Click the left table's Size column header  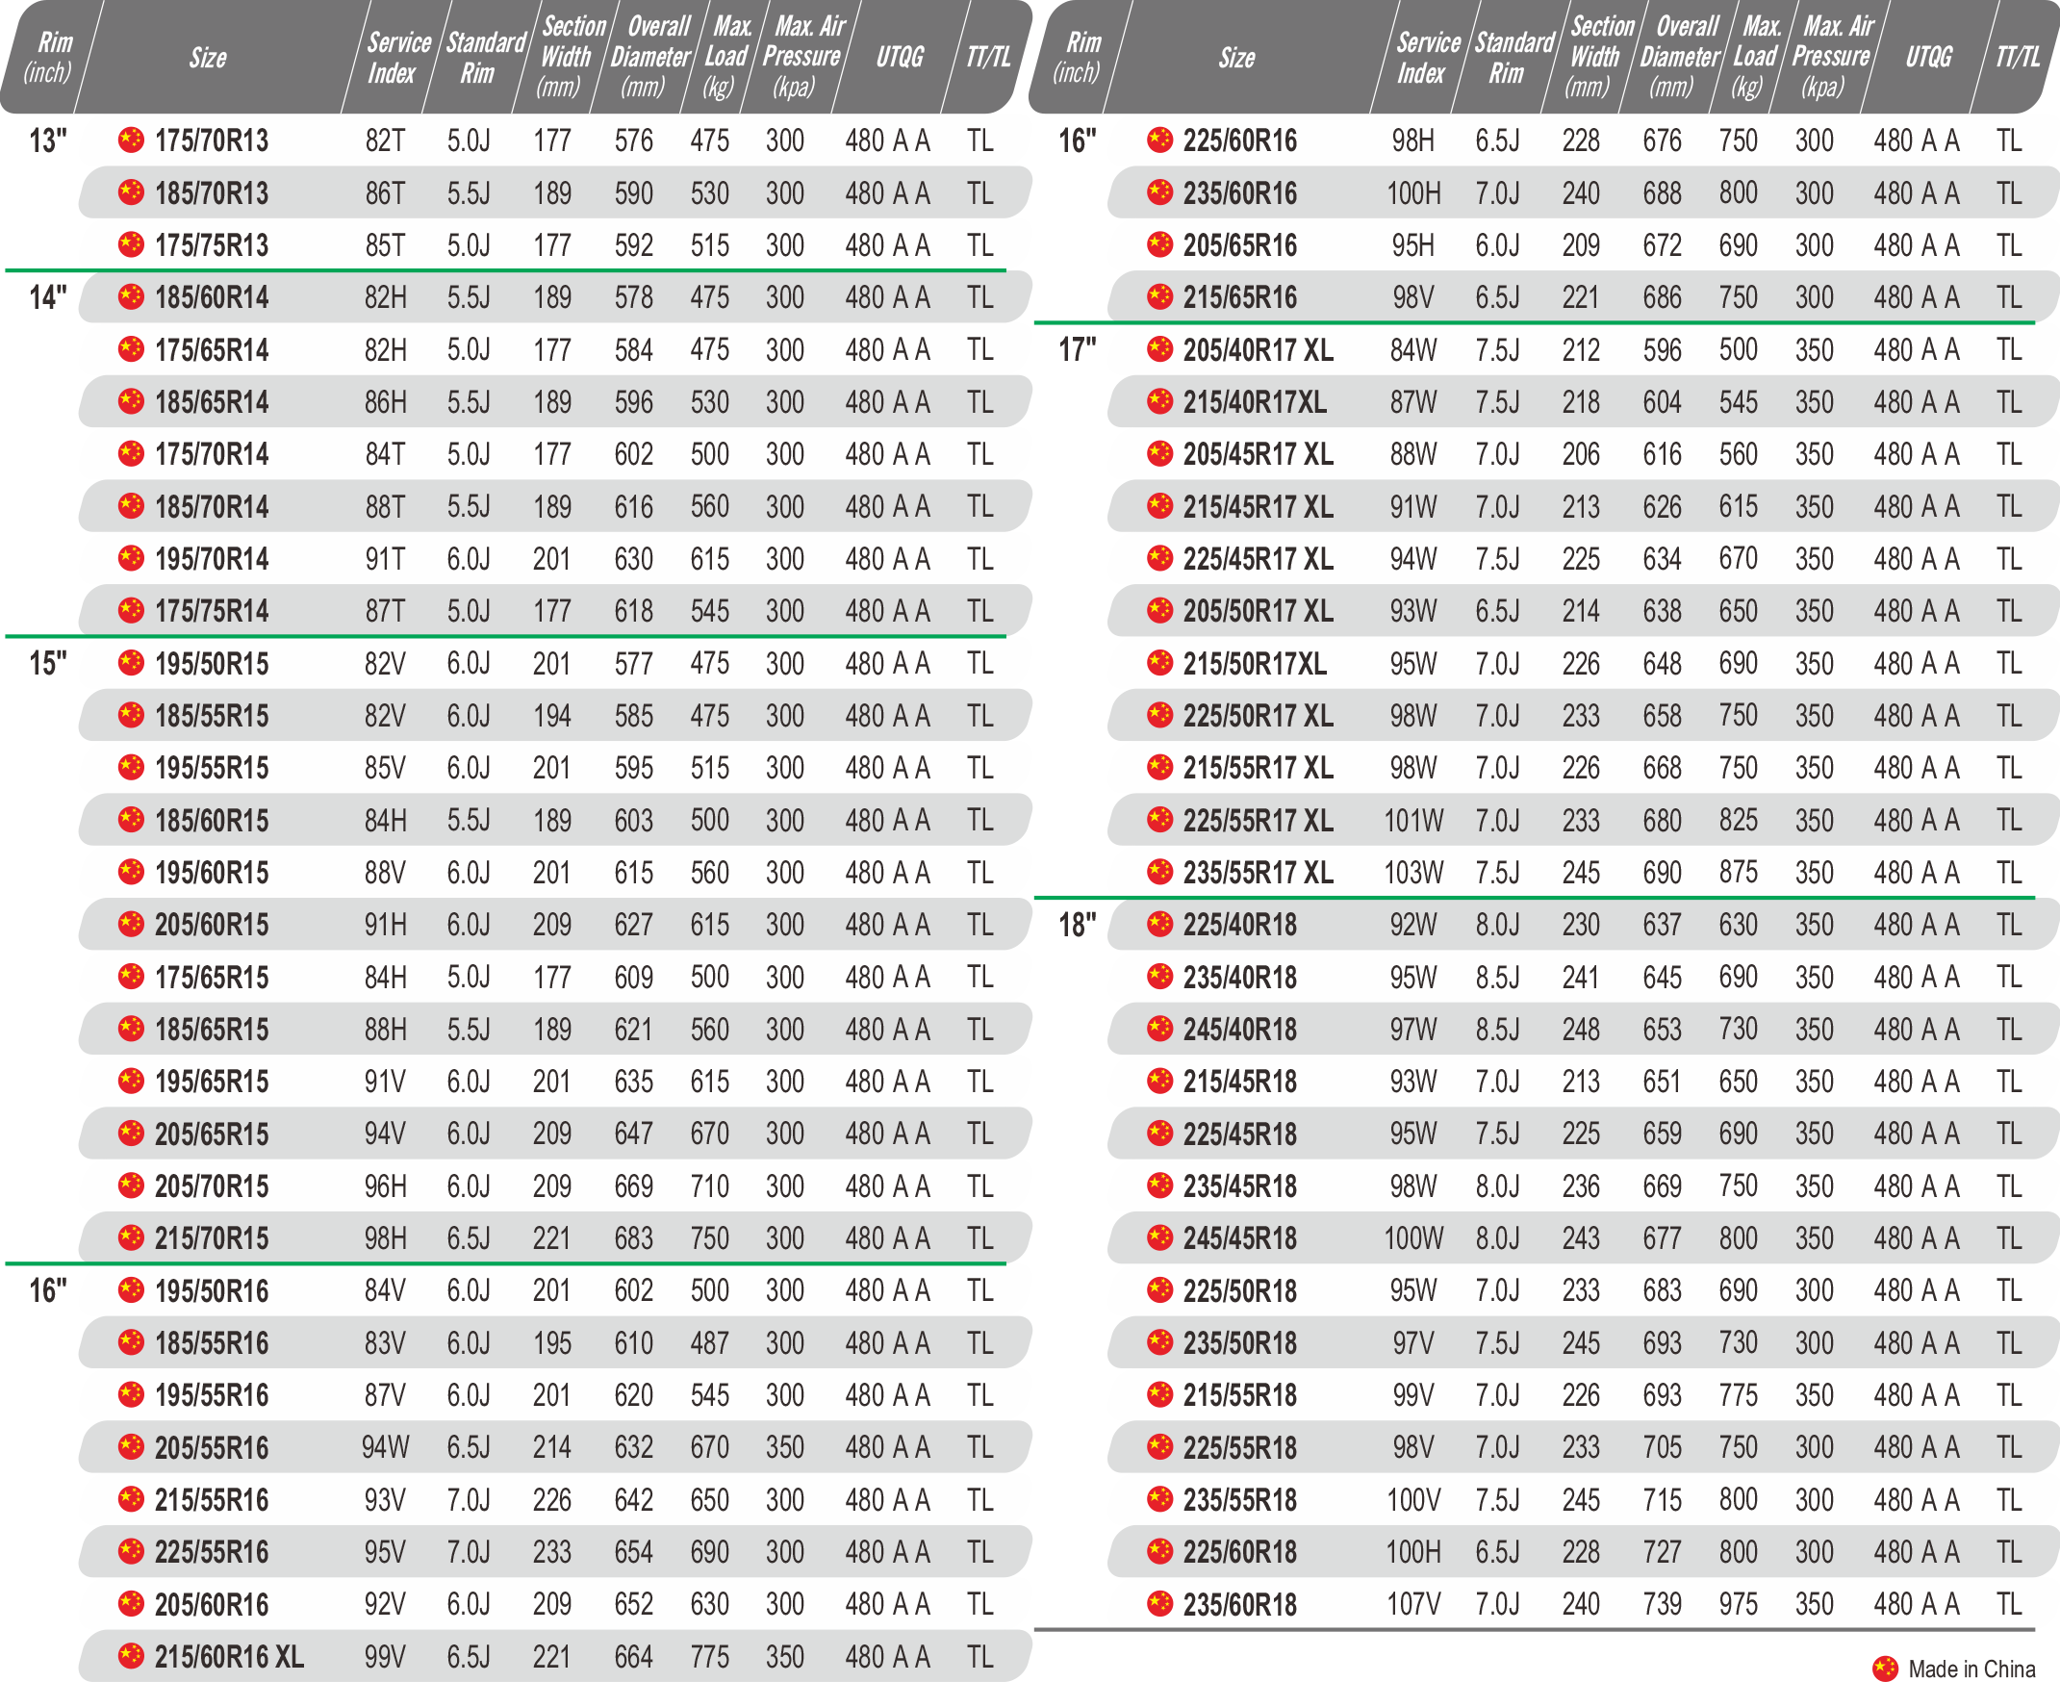coord(208,58)
